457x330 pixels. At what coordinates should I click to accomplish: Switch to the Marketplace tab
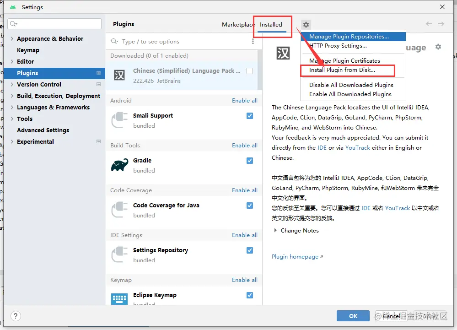(x=237, y=25)
